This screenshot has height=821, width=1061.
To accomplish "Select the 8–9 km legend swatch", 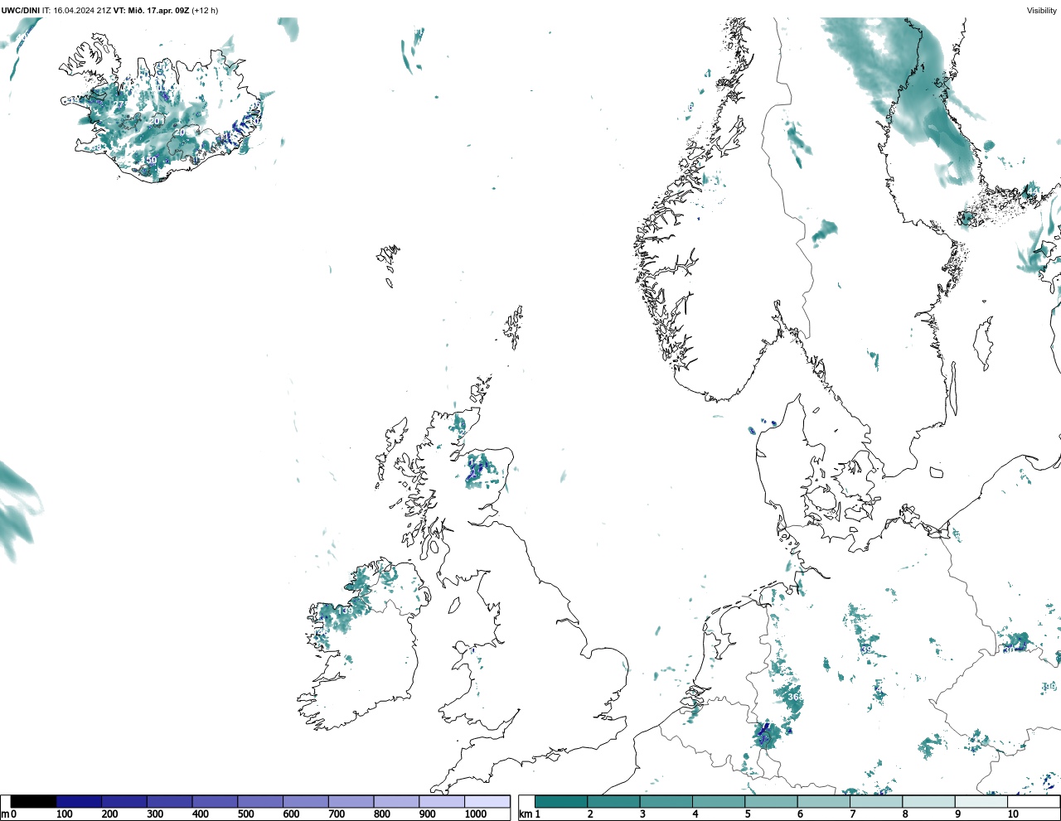I will click(x=928, y=802).
